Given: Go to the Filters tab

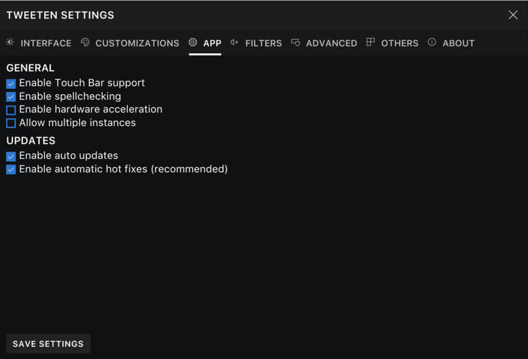Looking at the screenshot, I should (263, 43).
